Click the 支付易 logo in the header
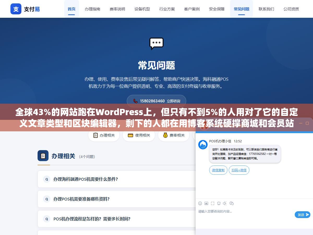Image resolution: width=313 pixels, height=235 pixels. coord(25,9)
